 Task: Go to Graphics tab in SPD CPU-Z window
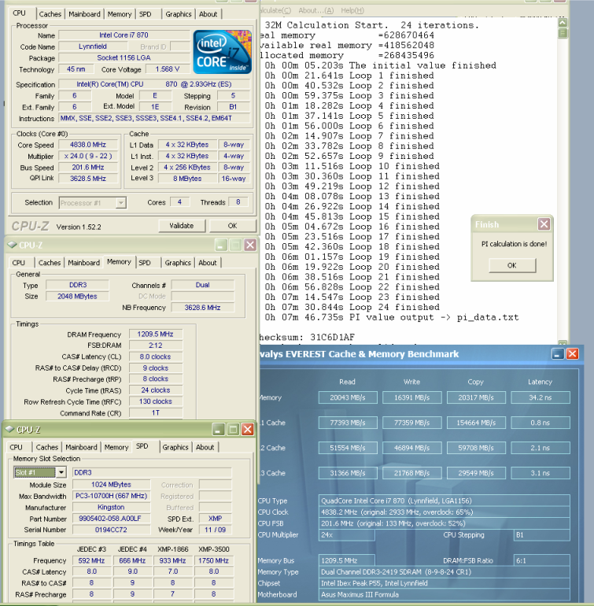[175, 447]
